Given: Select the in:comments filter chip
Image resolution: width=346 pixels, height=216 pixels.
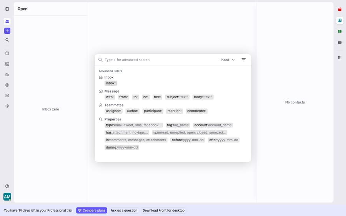Looking at the screenshot, I should (x=136, y=140).
